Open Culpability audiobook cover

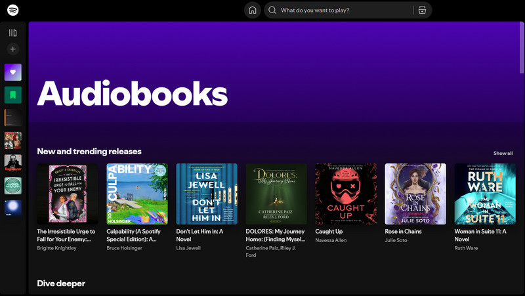pyautogui.click(x=137, y=194)
